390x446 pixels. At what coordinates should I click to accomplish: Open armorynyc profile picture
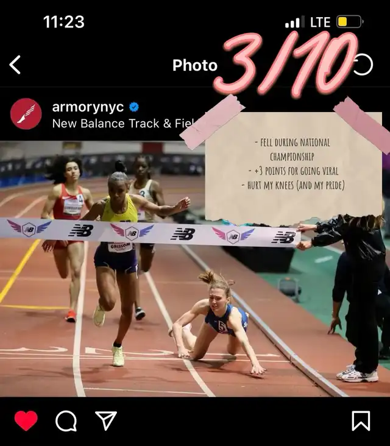[26, 114]
